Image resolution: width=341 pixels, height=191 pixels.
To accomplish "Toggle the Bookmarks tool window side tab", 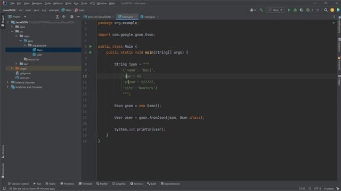I will point(3,170).
